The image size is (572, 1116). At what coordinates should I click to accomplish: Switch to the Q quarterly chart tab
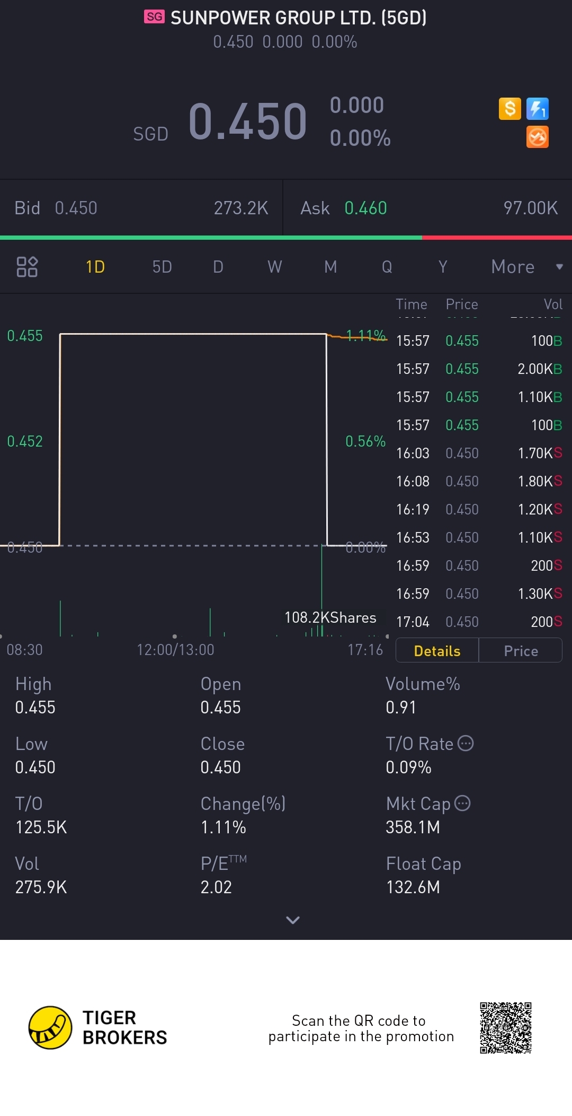click(387, 267)
